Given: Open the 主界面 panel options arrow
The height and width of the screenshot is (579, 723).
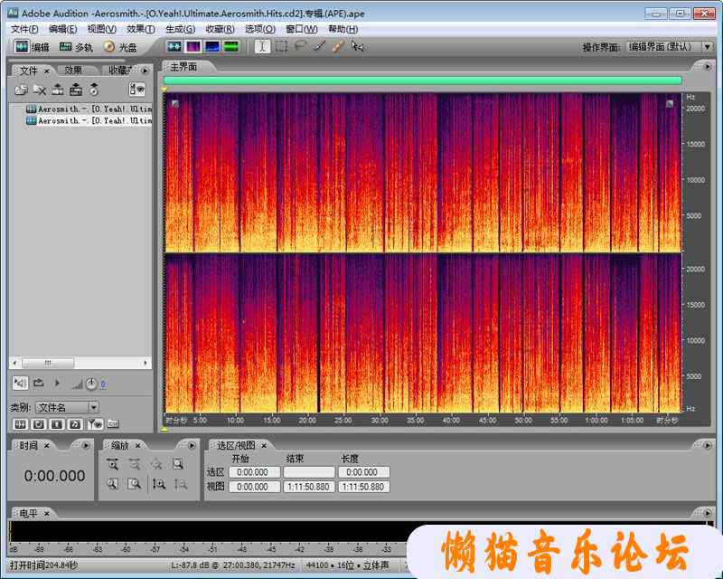Looking at the screenshot, I should pyautogui.click(x=708, y=67).
